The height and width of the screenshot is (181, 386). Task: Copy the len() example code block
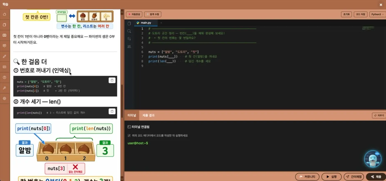[x=112, y=111]
